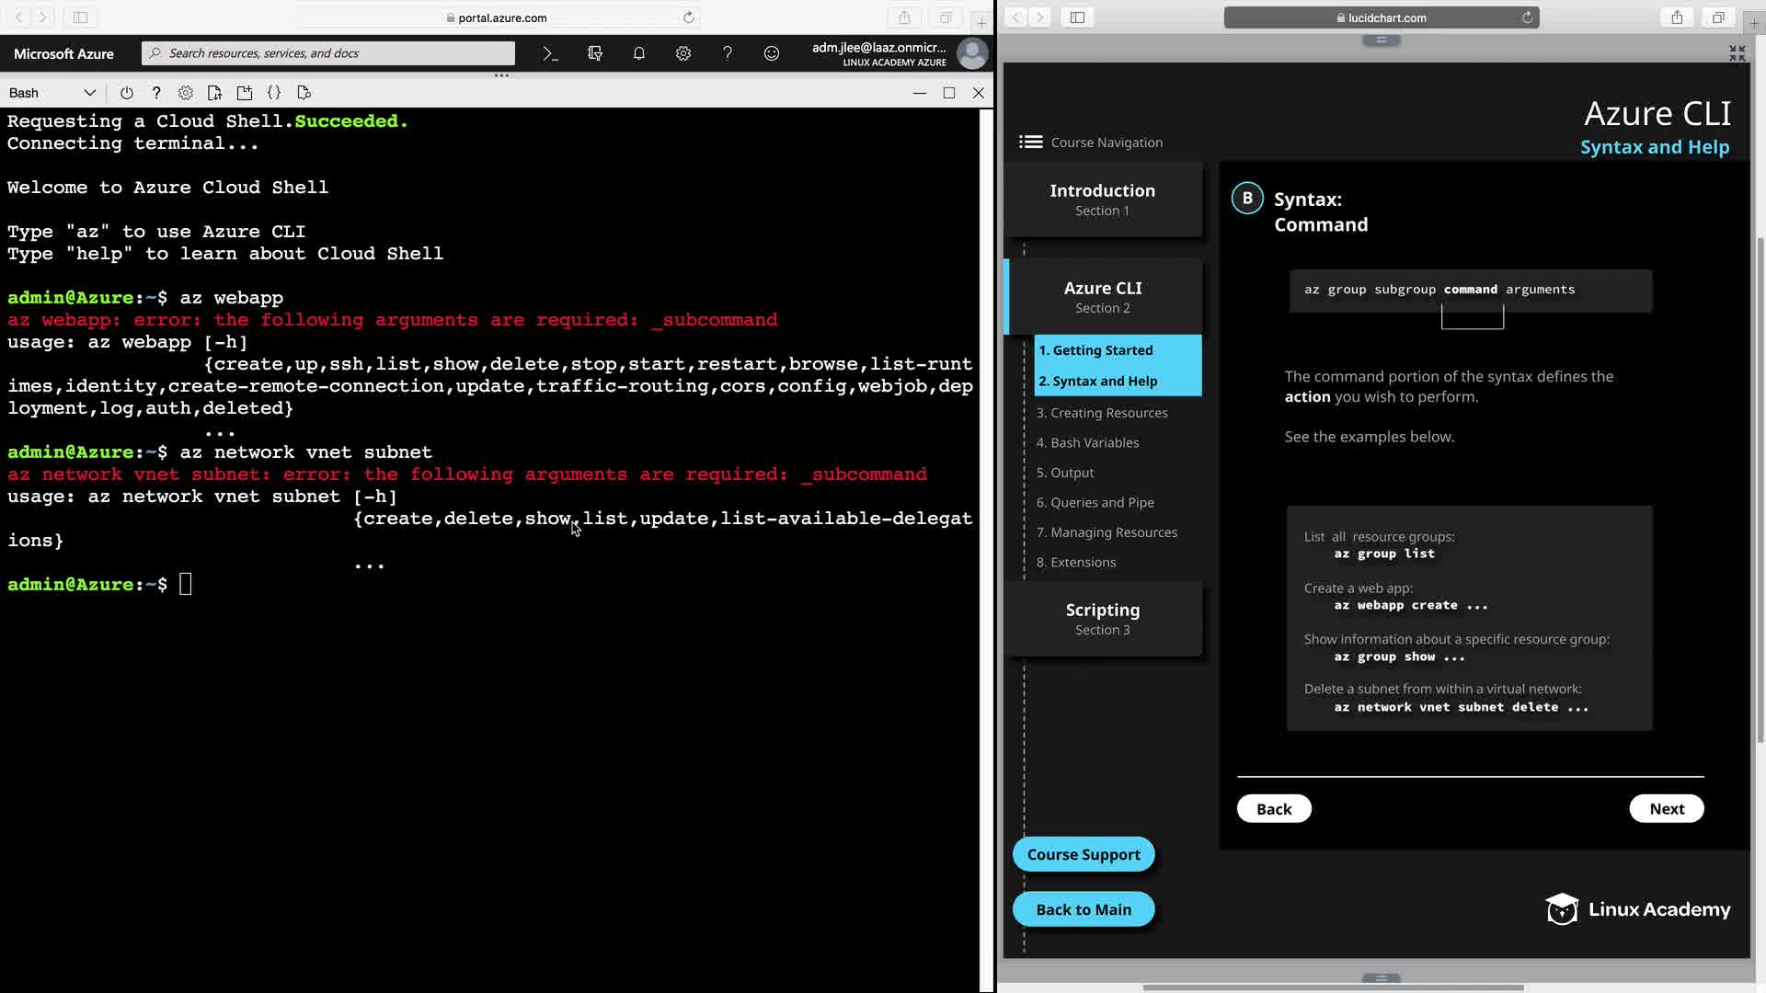Open directory and subscription filter icon
The height and width of the screenshot is (993, 1766).
[x=595, y=53]
